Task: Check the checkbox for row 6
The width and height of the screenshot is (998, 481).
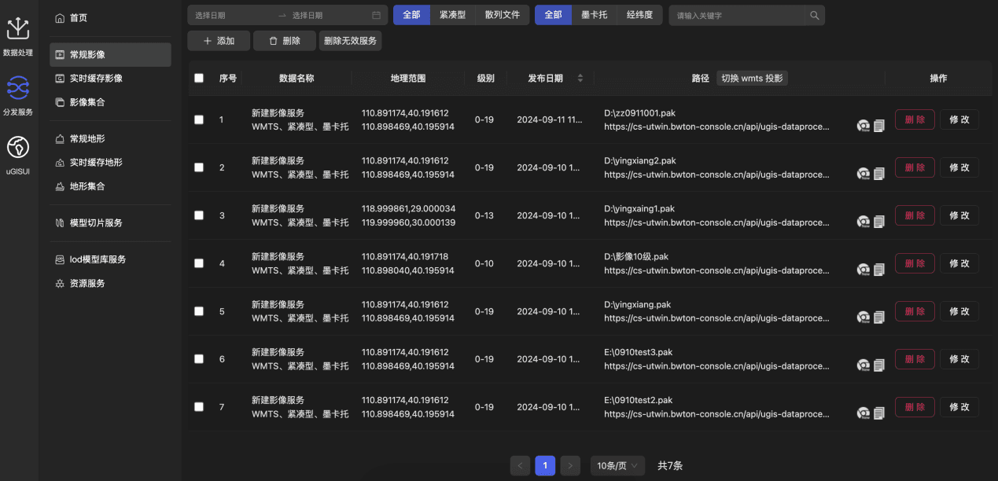Action: pyautogui.click(x=199, y=359)
